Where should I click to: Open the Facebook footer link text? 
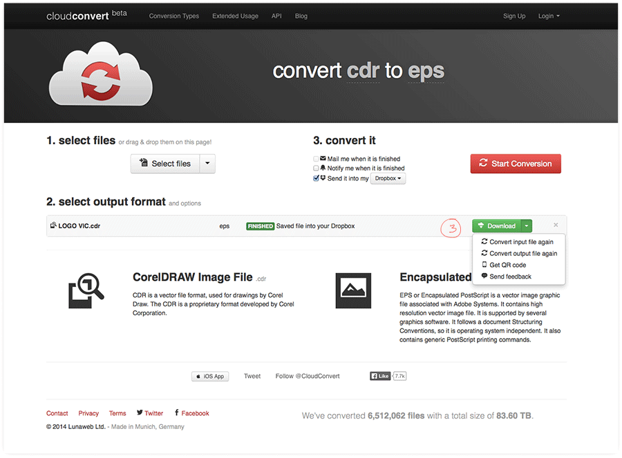tap(195, 413)
